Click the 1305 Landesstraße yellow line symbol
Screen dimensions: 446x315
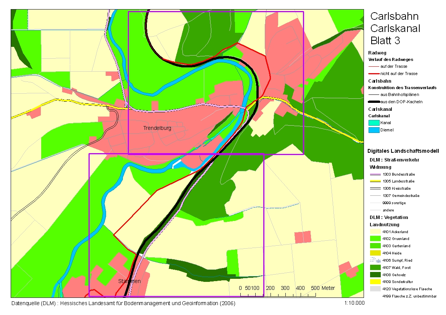tap(375, 181)
